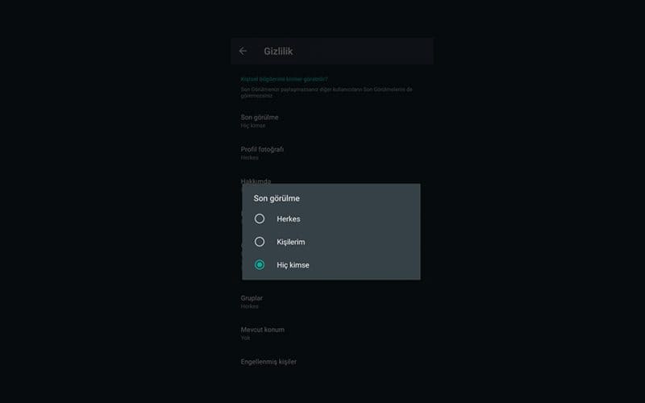The image size is (645, 403).
Task: Click the Yok value under Mevcut konum
Action: pos(245,338)
